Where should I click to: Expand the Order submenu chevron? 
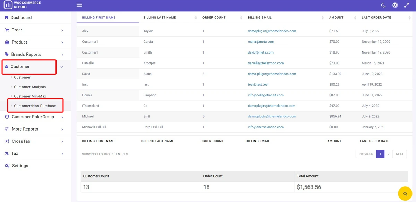pyautogui.click(x=62, y=30)
